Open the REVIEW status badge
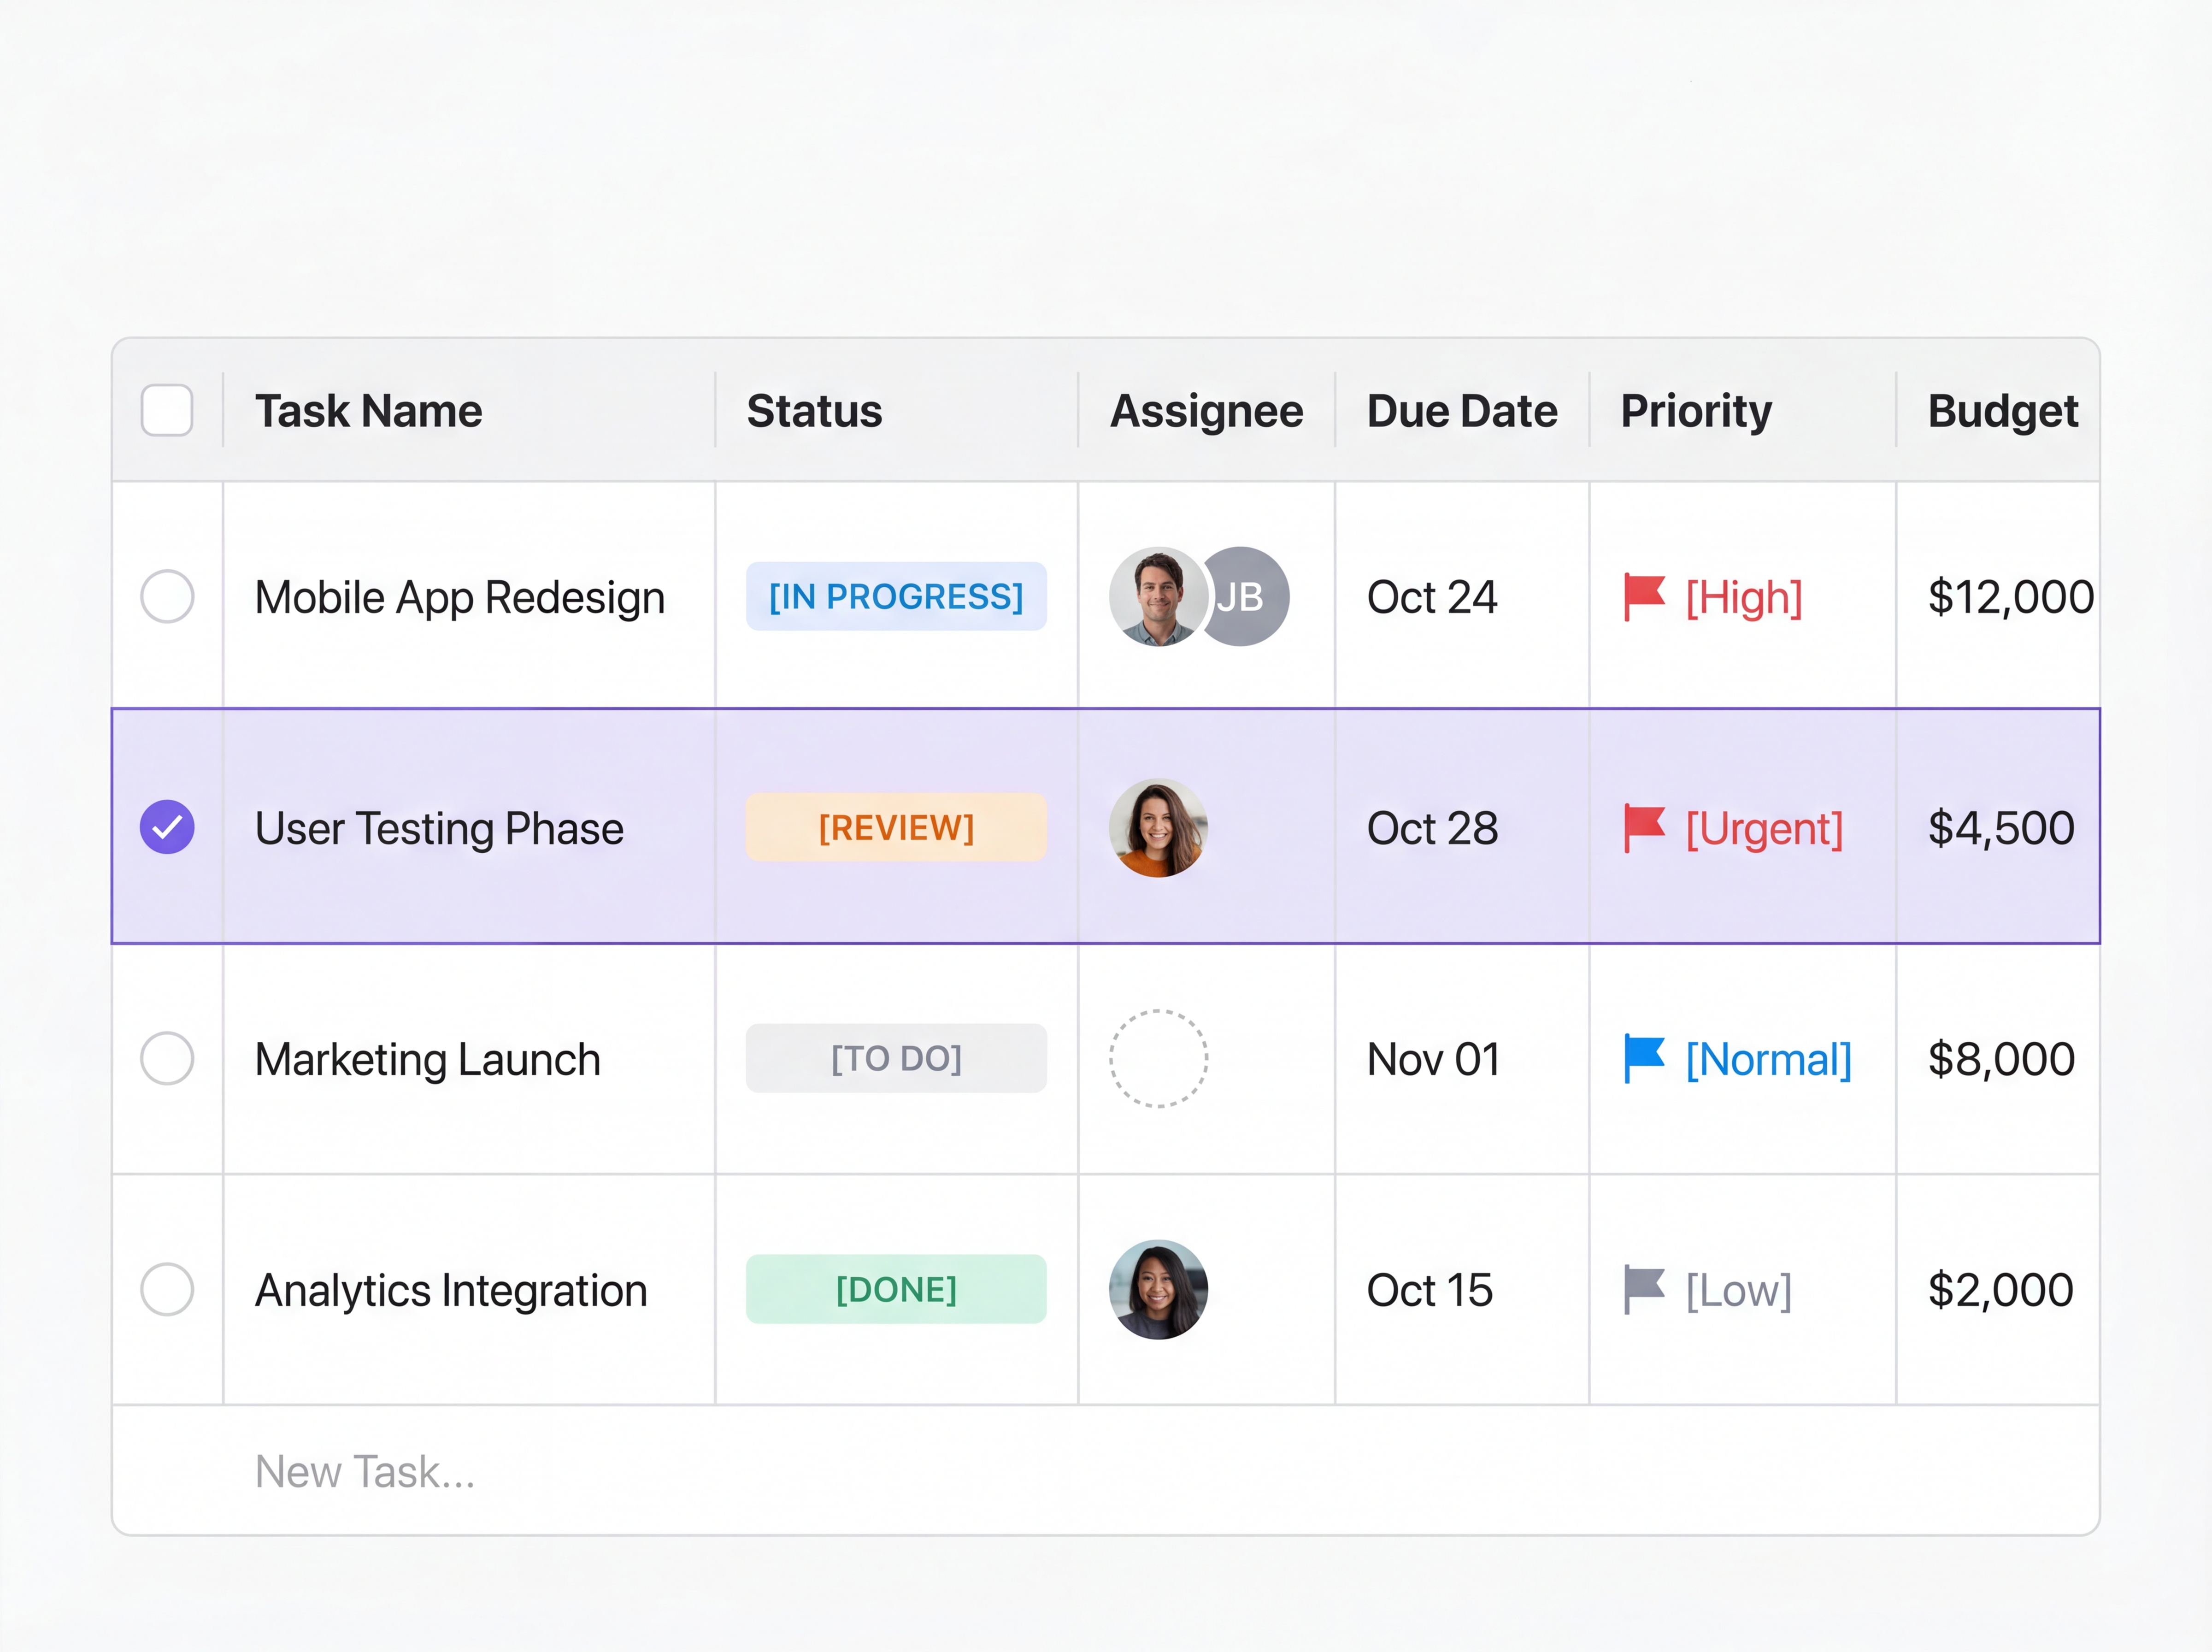 tap(895, 827)
